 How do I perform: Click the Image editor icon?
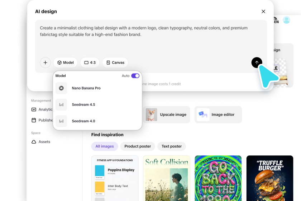point(203,114)
